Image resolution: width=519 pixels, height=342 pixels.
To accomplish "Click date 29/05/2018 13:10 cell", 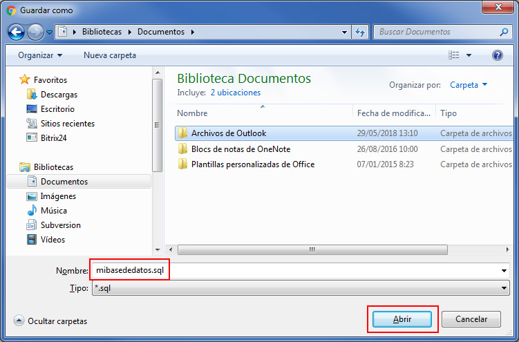I will 387,133.
